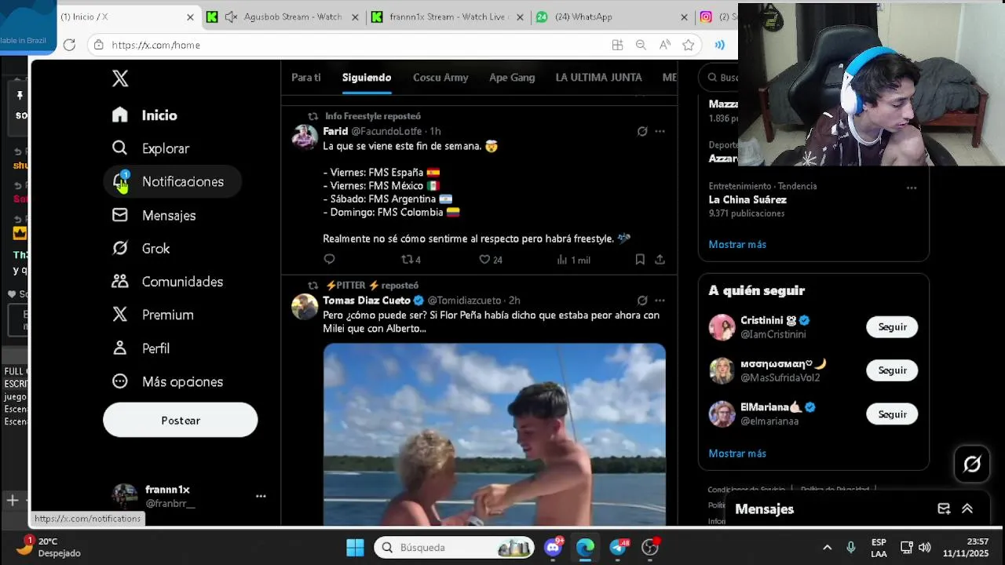Open floating Grok button
The image size is (1005, 565).
pyautogui.click(x=972, y=465)
